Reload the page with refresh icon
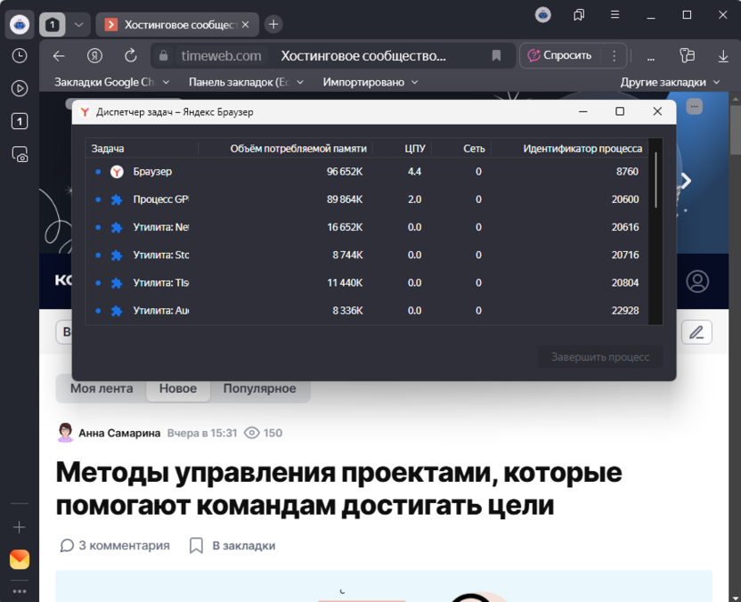 [x=130, y=56]
